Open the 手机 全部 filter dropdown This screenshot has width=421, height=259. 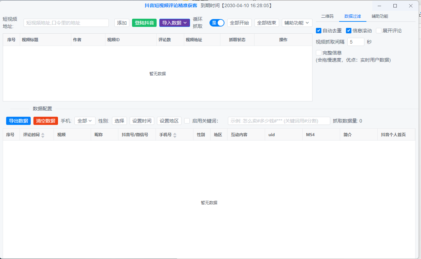(x=85, y=121)
